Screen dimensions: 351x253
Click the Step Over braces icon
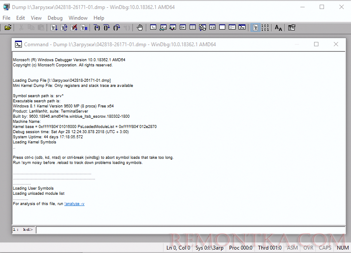pyautogui.click(x=106, y=28)
